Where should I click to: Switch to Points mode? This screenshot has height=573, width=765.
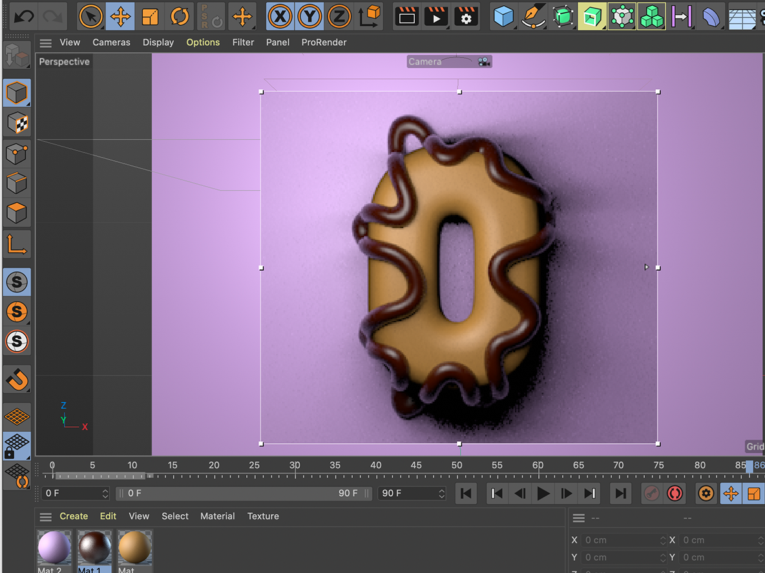click(x=17, y=153)
